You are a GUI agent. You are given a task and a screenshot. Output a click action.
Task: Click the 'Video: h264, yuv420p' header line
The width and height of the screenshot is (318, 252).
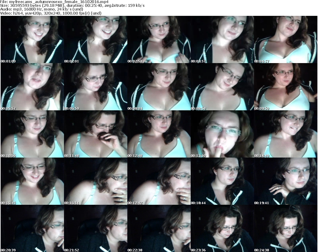[x=51, y=13]
